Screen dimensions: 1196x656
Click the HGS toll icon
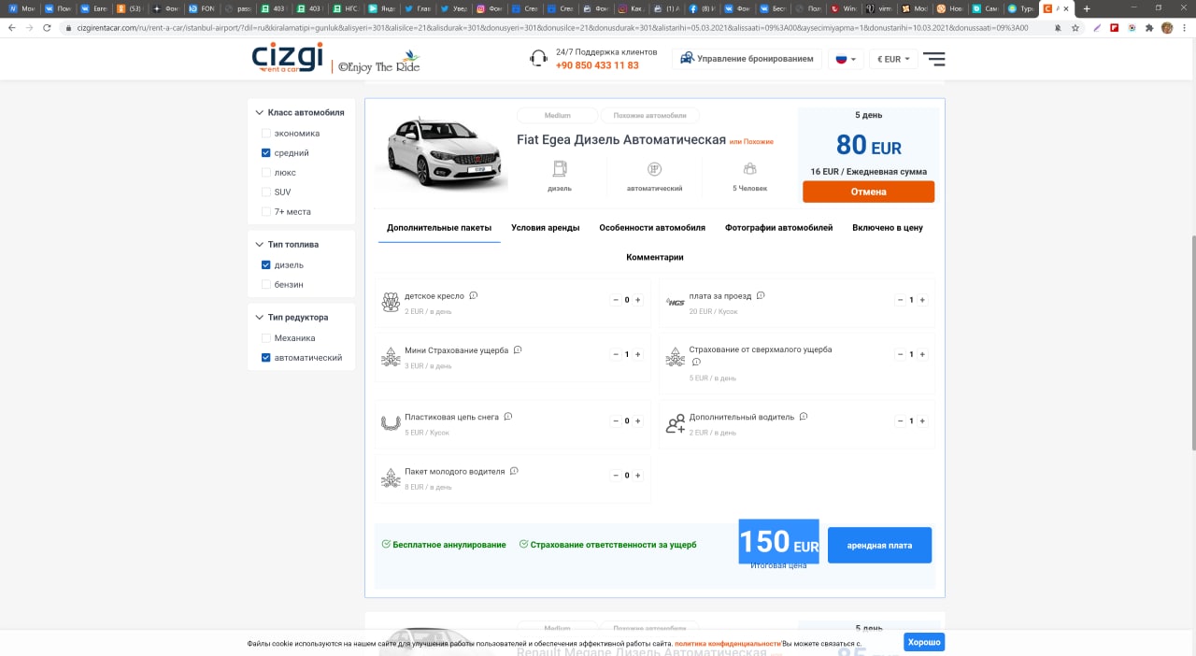(x=675, y=302)
